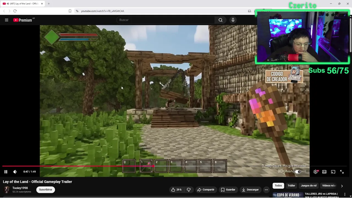Image resolution: width=352 pixels, height=198 pixels.
Task: Close the Lay of the Land tab
Action: [42, 4]
